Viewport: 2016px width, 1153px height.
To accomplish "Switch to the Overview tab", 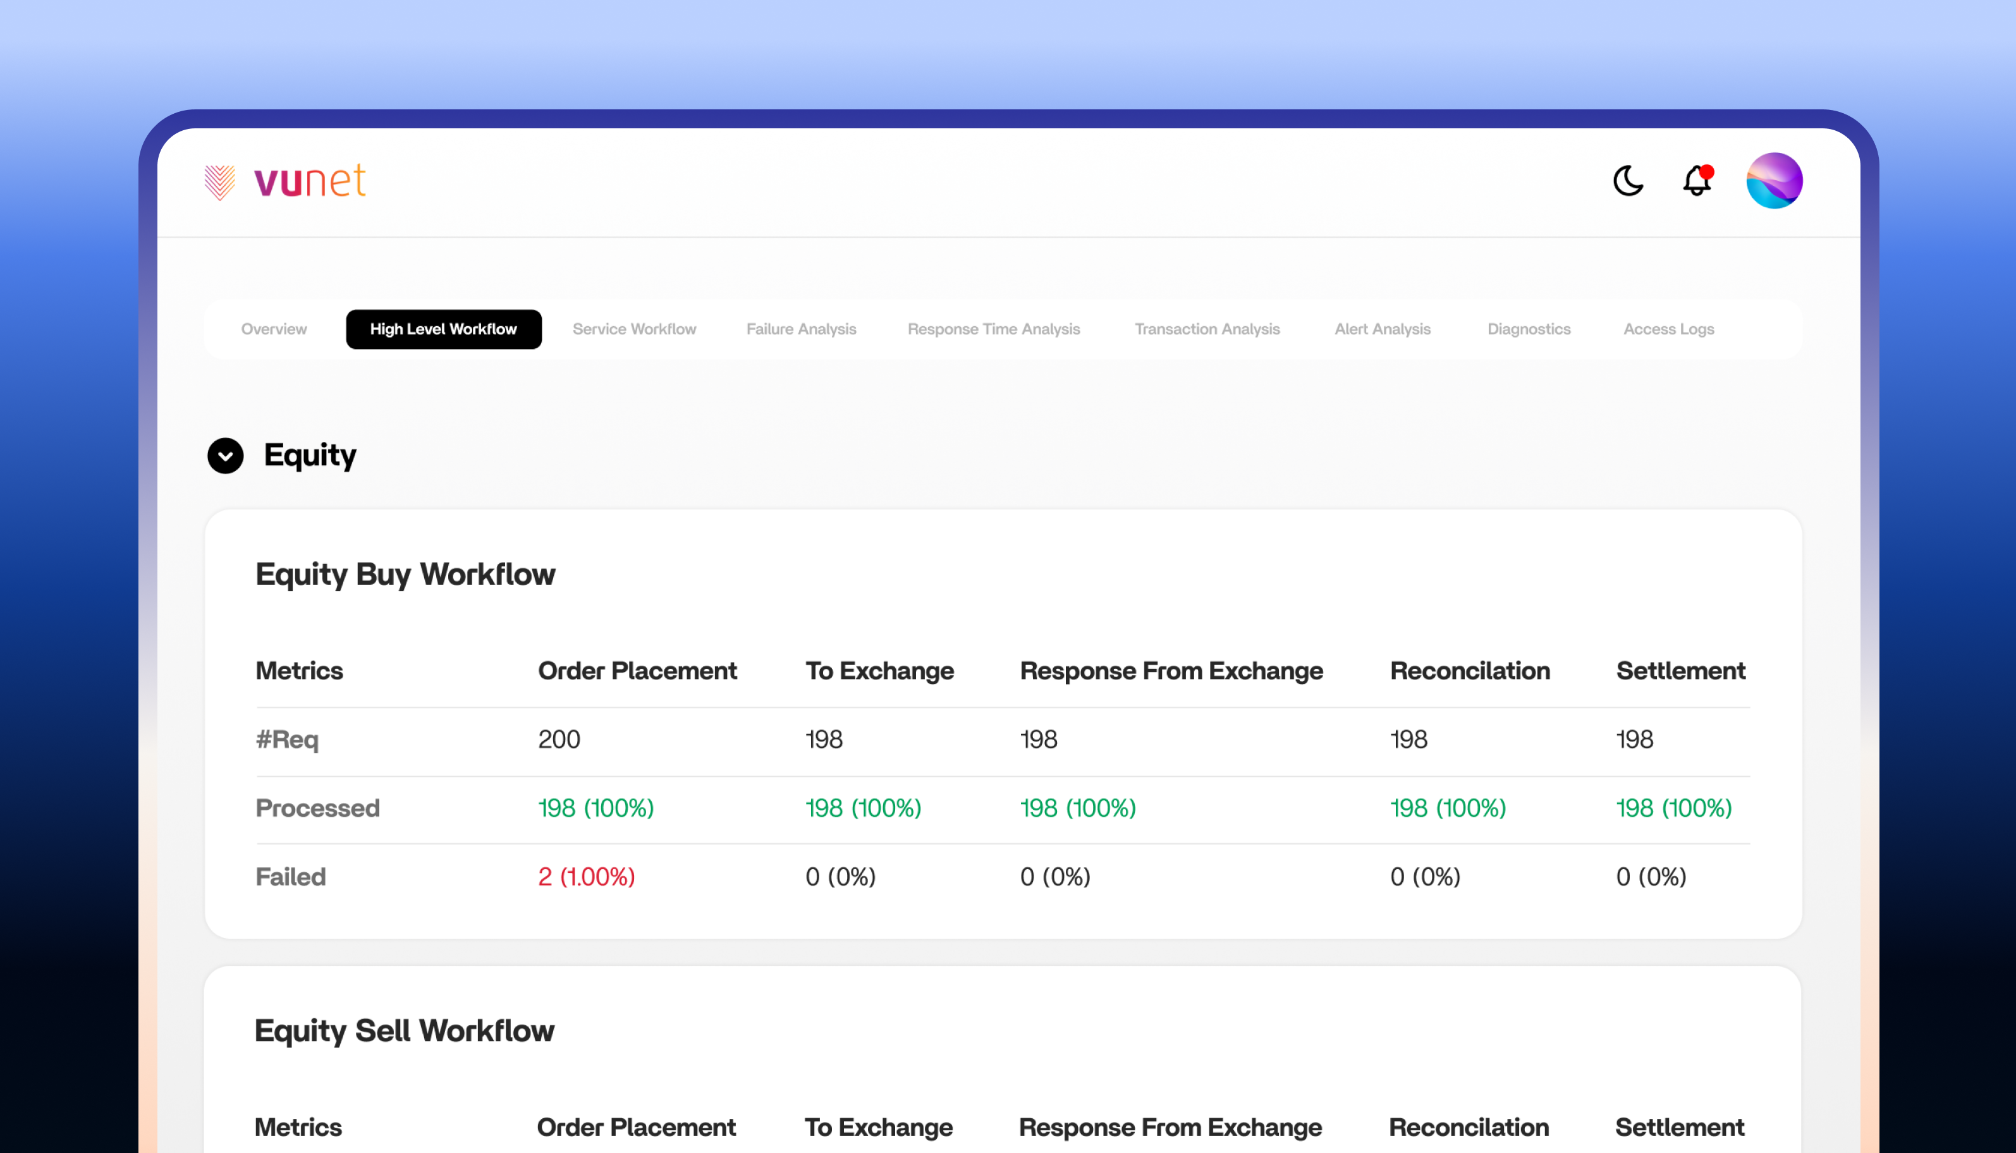I will pos(274,329).
